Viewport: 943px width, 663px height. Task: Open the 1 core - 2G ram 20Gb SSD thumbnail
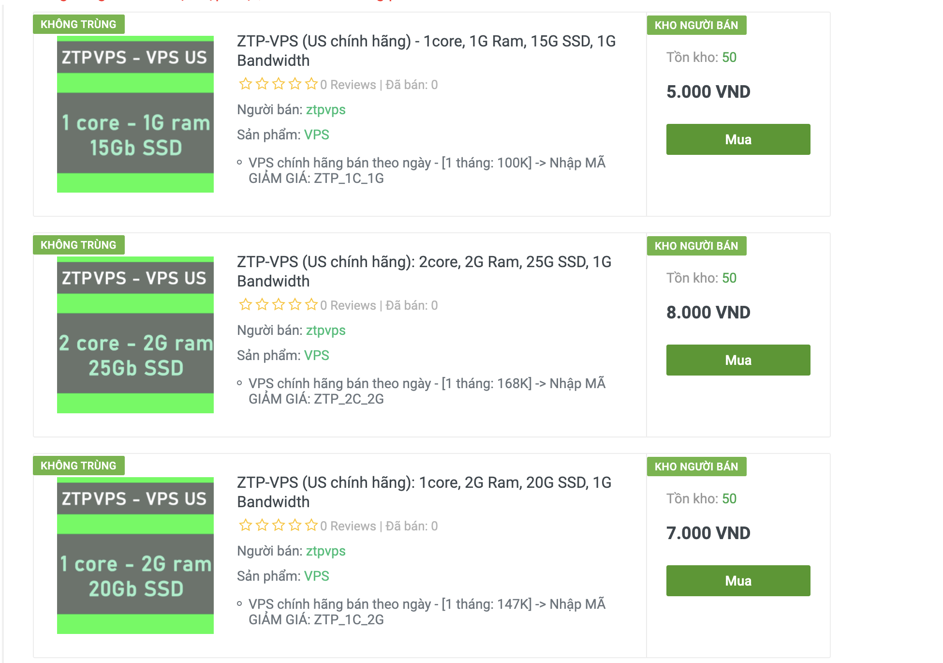135,556
